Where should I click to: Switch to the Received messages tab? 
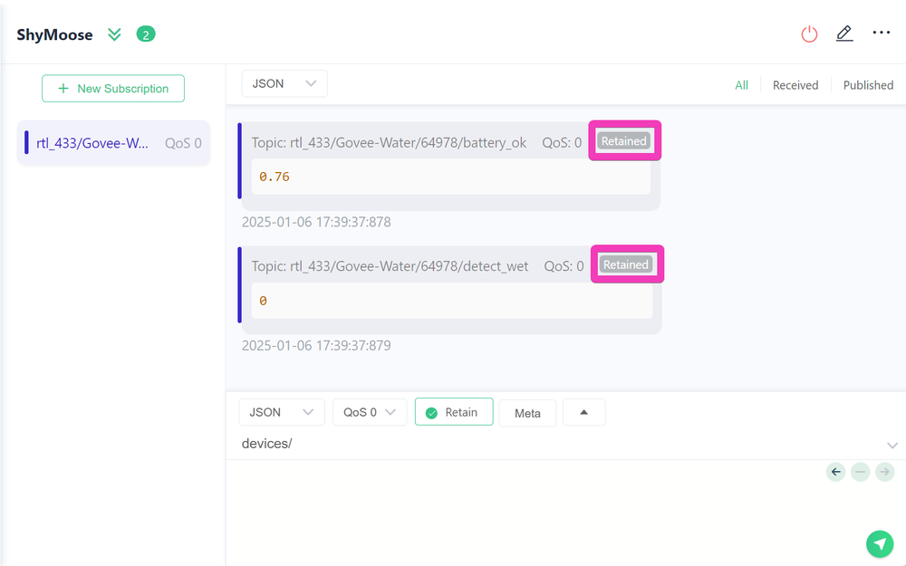pos(795,84)
